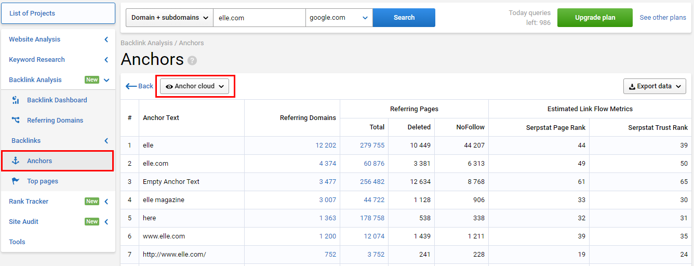Image resolution: width=694 pixels, height=266 pixels.
Task: Click the Deleted column header
Action: pyautogui.click(x=419, y=127)
